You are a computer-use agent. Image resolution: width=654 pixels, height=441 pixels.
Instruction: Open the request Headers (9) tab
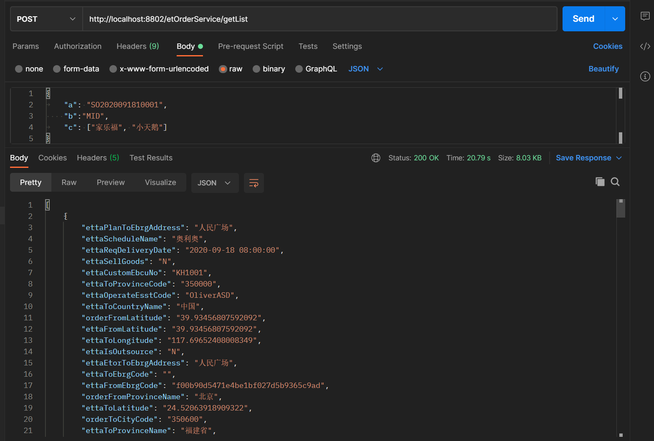click(138, 46)
